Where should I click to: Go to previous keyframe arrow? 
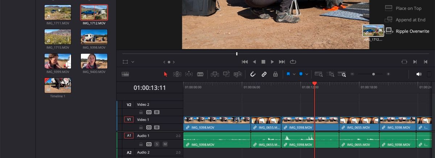tap(164, 62)
